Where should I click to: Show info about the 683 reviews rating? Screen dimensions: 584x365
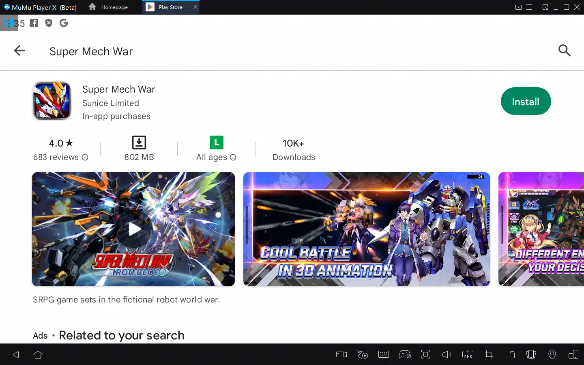tap(85, 158)
